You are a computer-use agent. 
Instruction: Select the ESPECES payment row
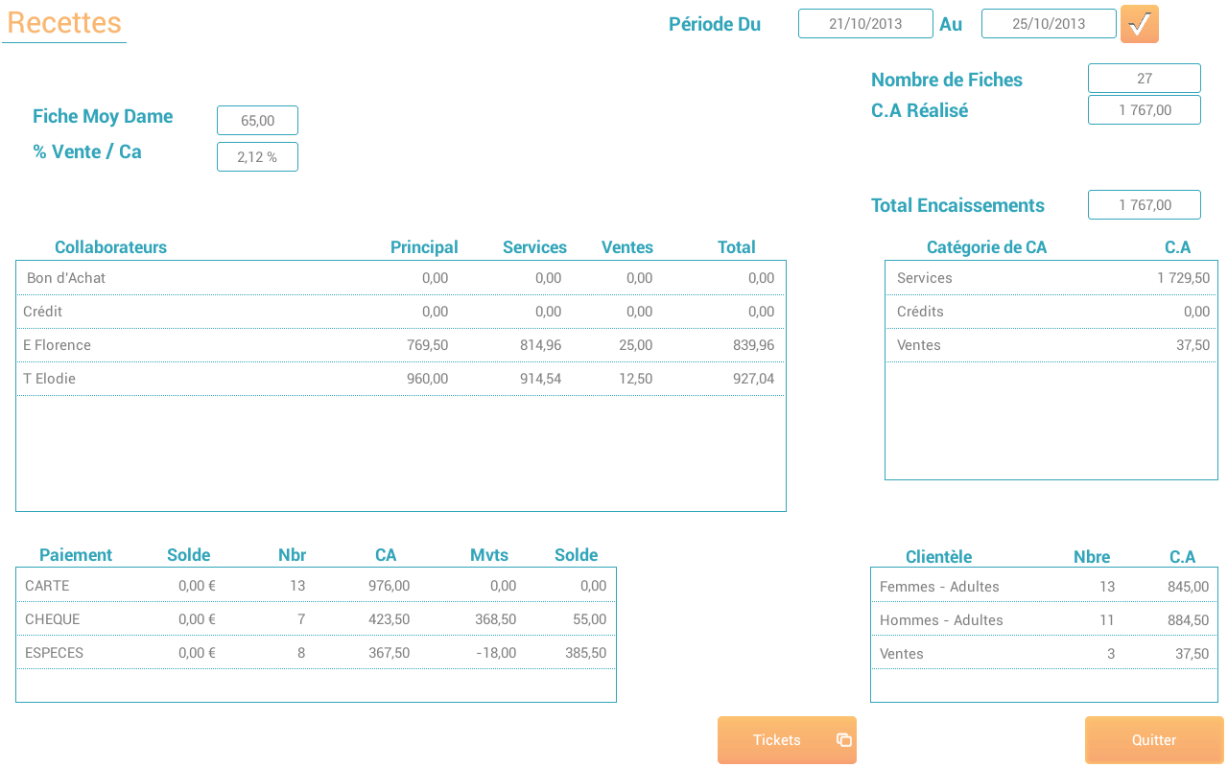pos(316,653)
